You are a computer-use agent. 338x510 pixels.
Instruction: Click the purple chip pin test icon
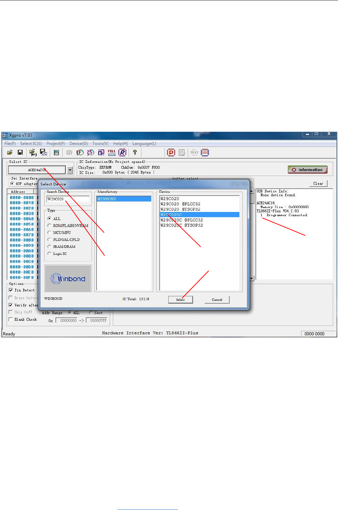click(x=205, y=152)
